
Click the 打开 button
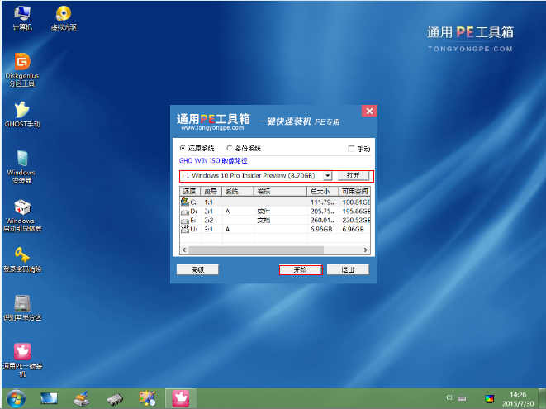[x=353, y=175]
